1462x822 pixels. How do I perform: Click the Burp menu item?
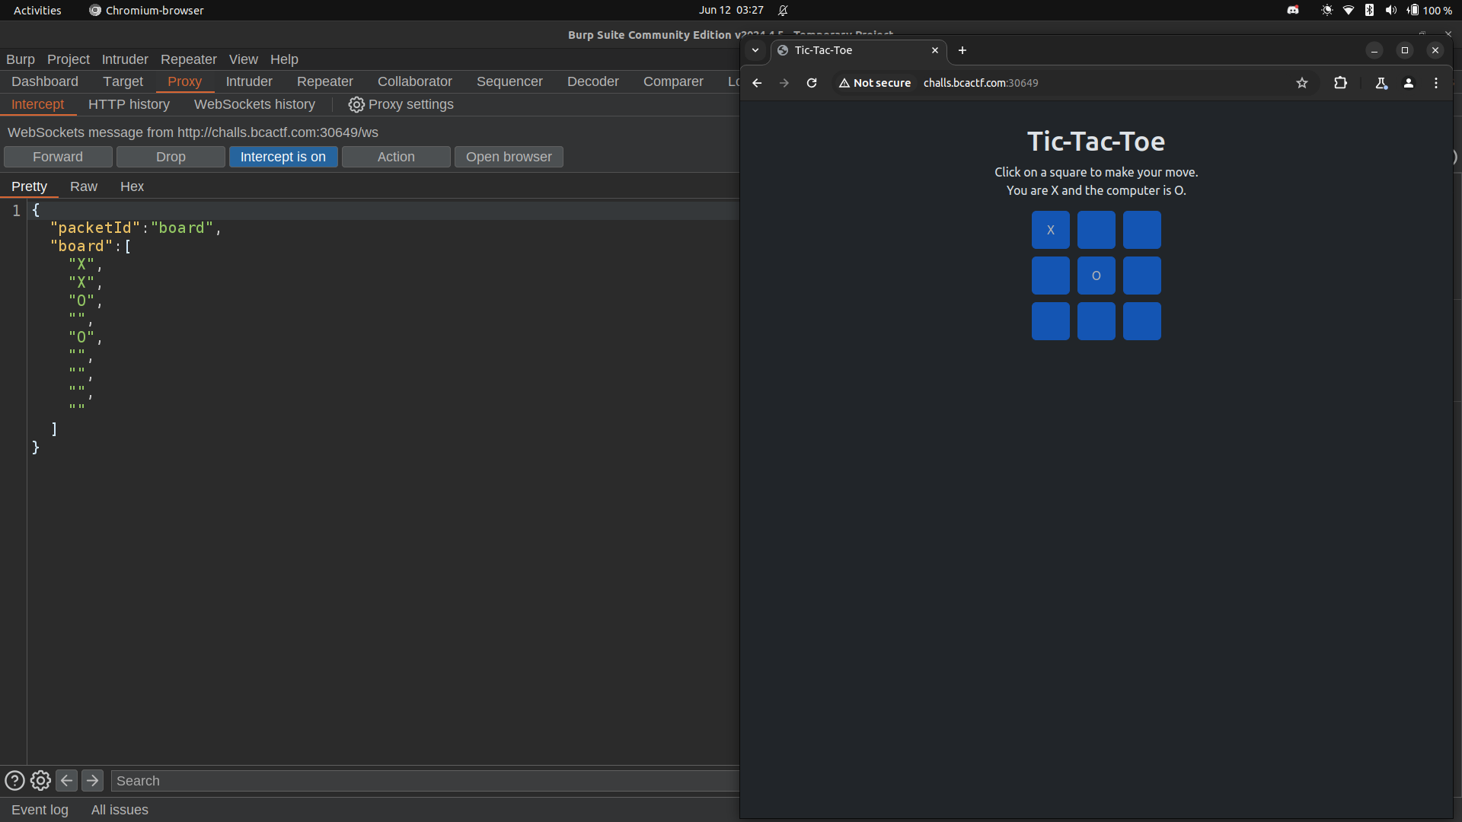coord(20,58)
